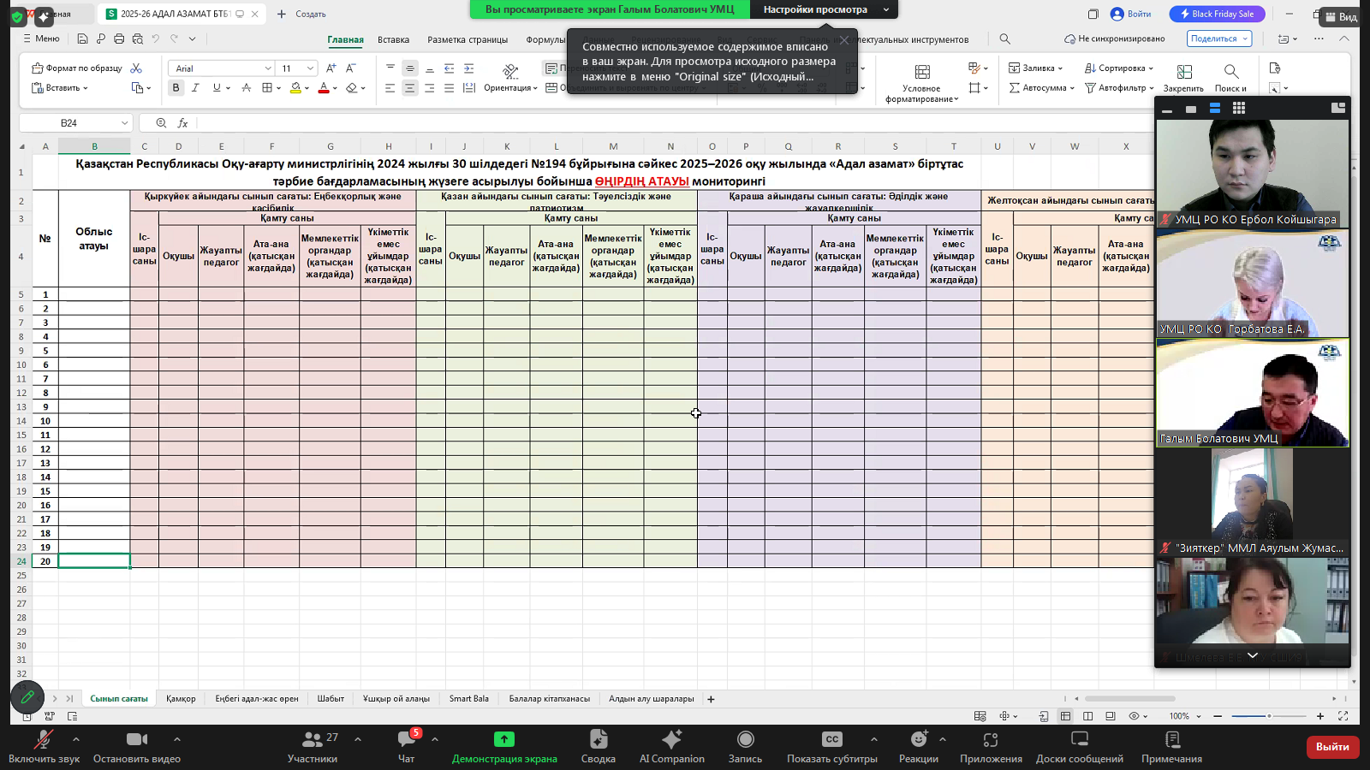
Task: Toggle bold formatting in the ribbon
Action: click(176, 87)
